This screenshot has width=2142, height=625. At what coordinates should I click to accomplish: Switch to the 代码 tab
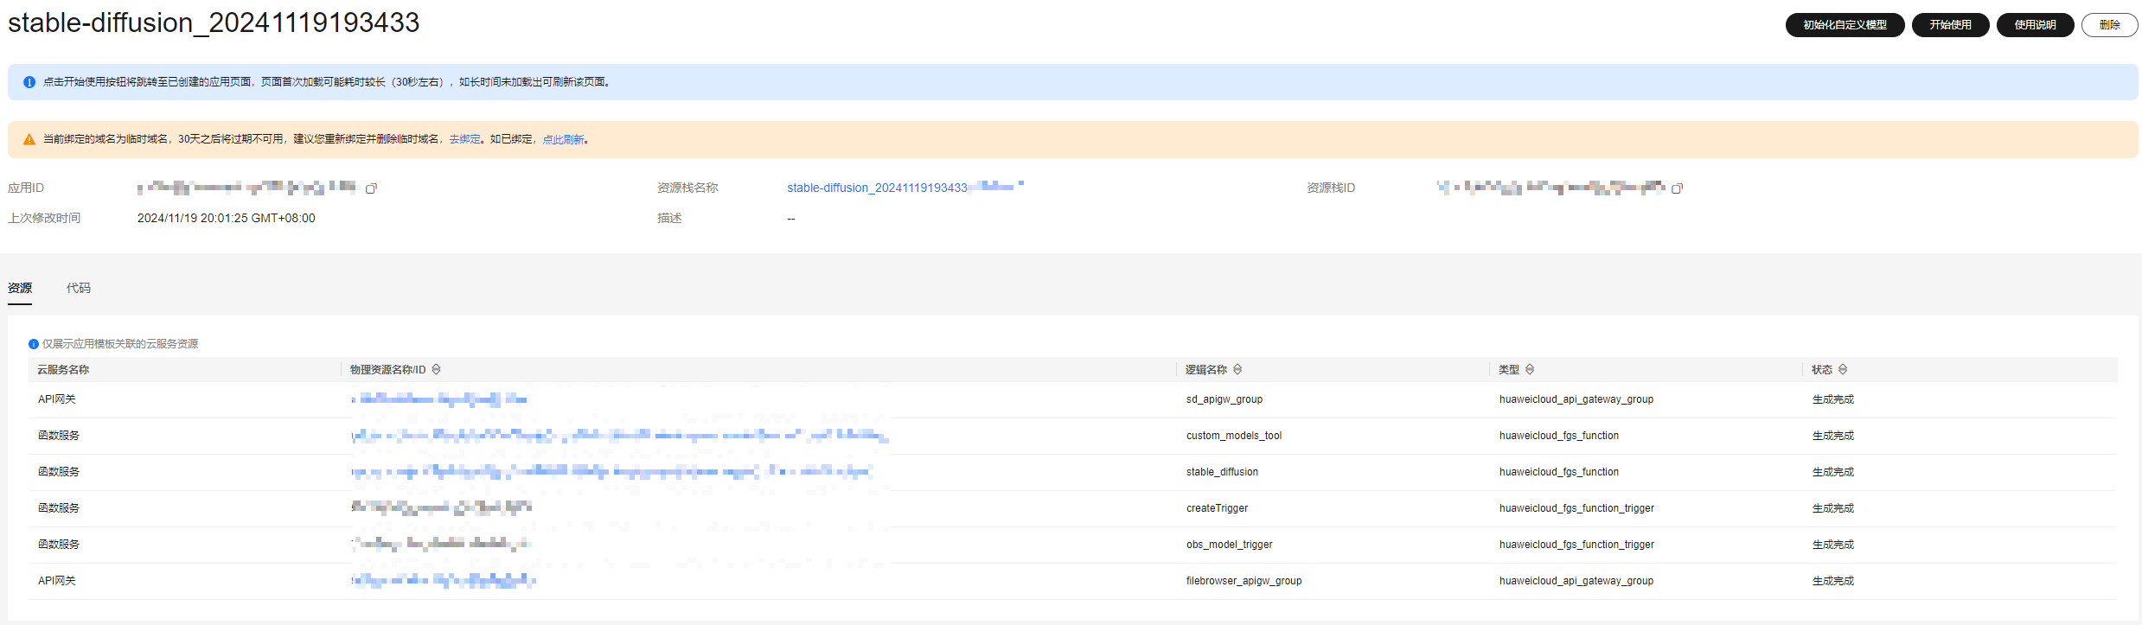tap(79, 289)
